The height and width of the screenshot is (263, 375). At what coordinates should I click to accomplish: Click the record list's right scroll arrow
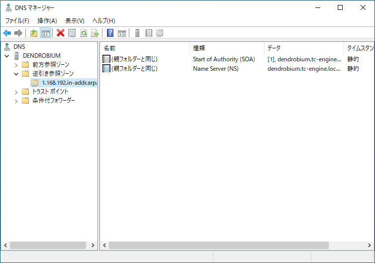tap(369, 245)
